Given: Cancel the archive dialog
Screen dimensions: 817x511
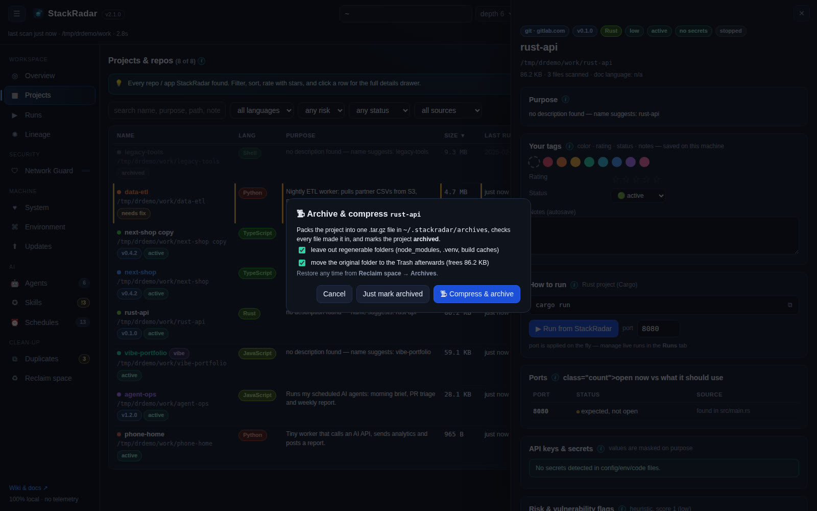Looking at the screenshot, I should tap(334, 294).
